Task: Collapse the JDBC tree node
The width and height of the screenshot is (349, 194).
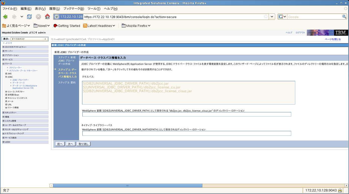Action: point(6,77)
